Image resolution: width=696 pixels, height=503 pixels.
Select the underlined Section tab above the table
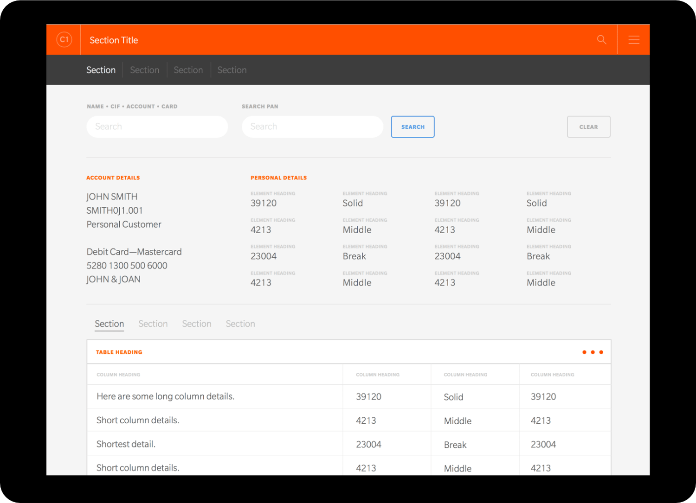[109, 324]
